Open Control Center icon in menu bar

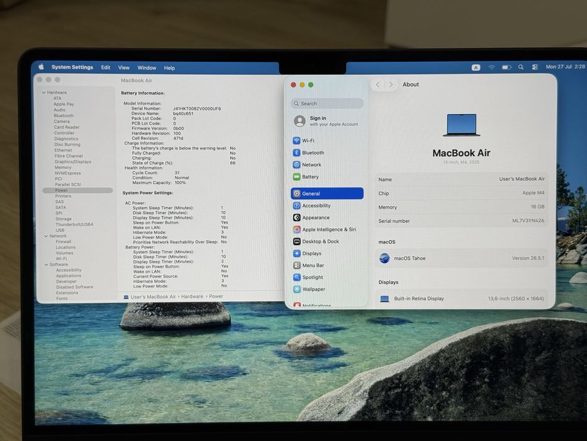[535, 67]
